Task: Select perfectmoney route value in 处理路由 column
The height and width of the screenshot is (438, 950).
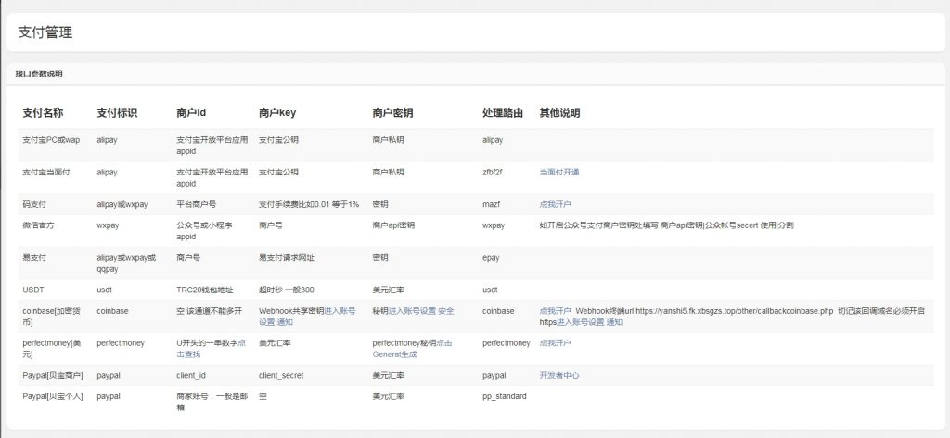Action: (507, 343)
